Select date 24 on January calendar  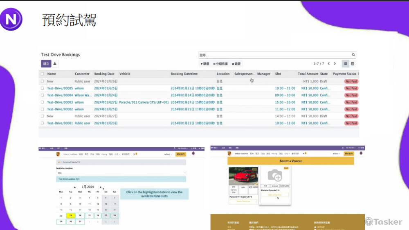click(80, 216)
